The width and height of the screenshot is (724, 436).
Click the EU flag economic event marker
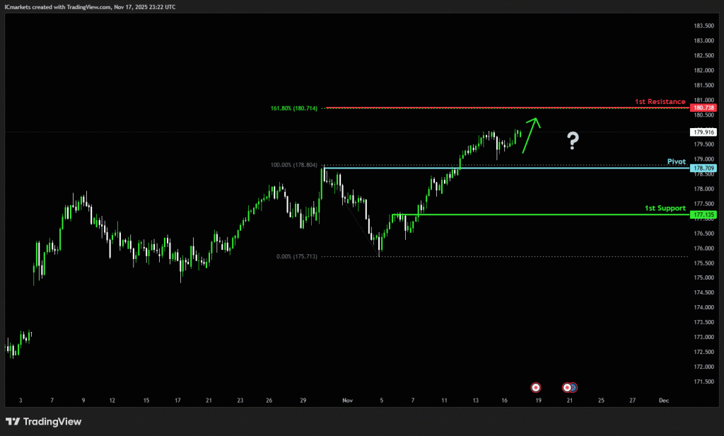[573, 387]
